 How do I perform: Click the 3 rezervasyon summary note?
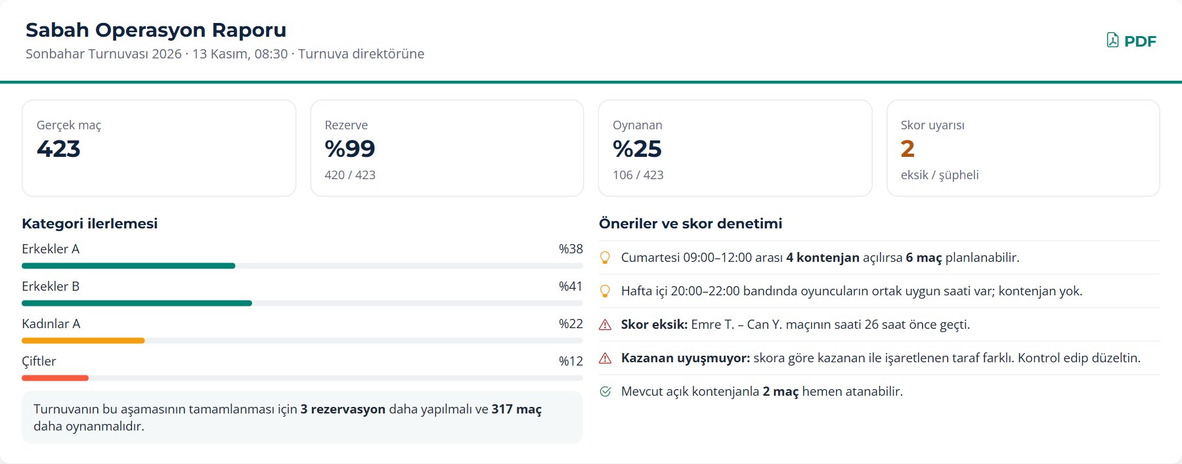(x=302, y=417)
